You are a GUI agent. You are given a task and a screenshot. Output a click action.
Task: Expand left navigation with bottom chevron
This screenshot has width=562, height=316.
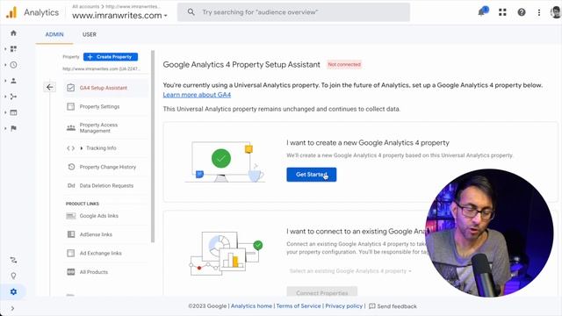click(x=12, y=308)
